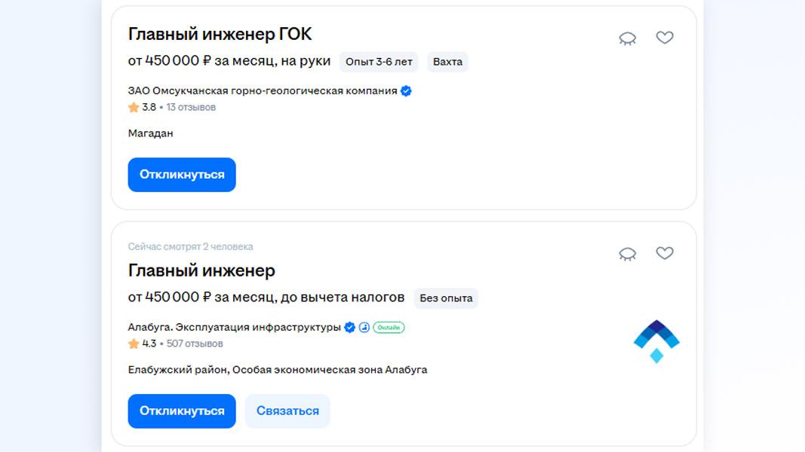Viewport: 805px width, 452px height.
Task: Open Алабуга. Эксплуатация инфраструктуры company page
Action: pyautogui.click(x=234, y=328)
